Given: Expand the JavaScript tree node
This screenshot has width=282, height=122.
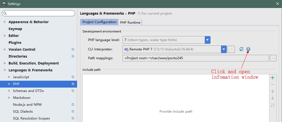Looking at the screenshot, I should pos(9,77).
